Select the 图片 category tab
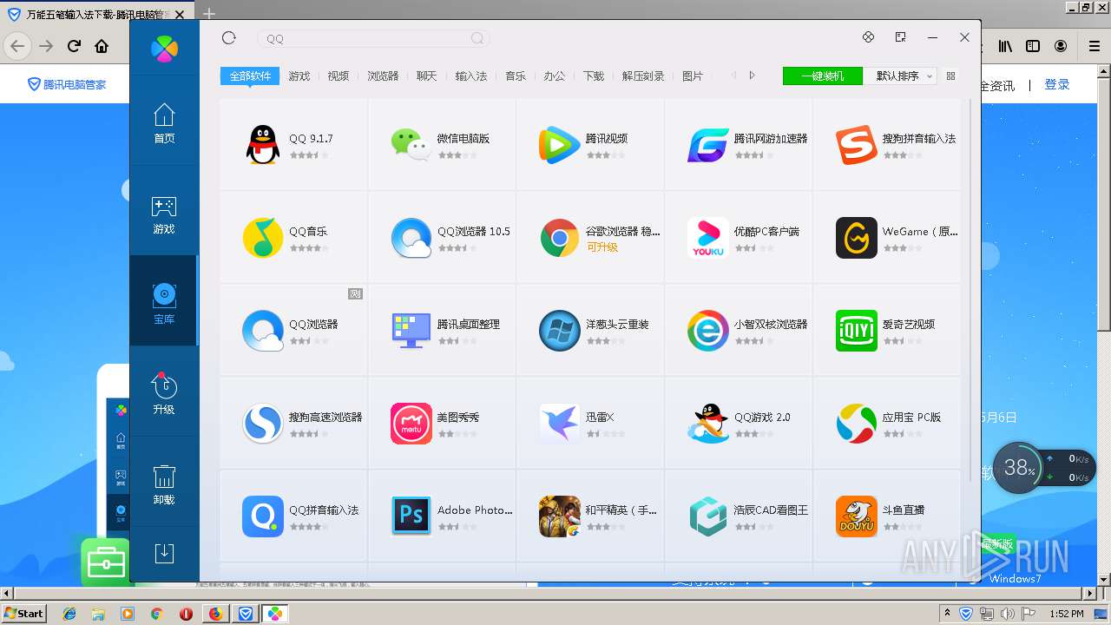1111x625 pixels. (x=693, y=76)
